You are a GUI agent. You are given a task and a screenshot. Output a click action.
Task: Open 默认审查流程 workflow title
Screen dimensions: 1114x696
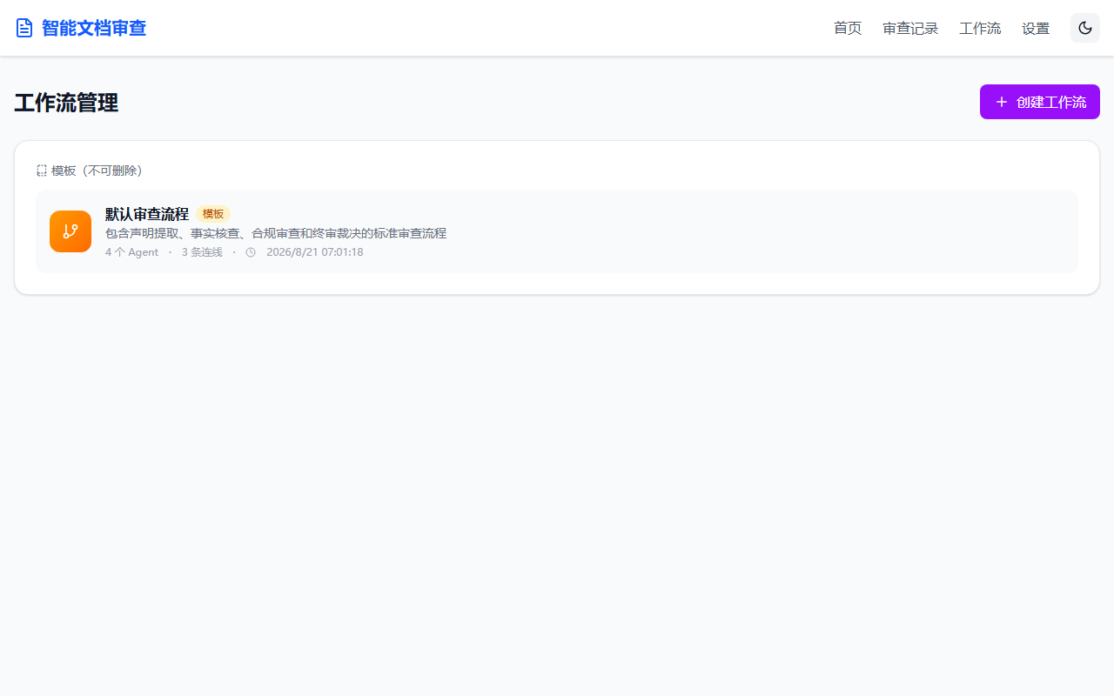(x=147, y=214)
